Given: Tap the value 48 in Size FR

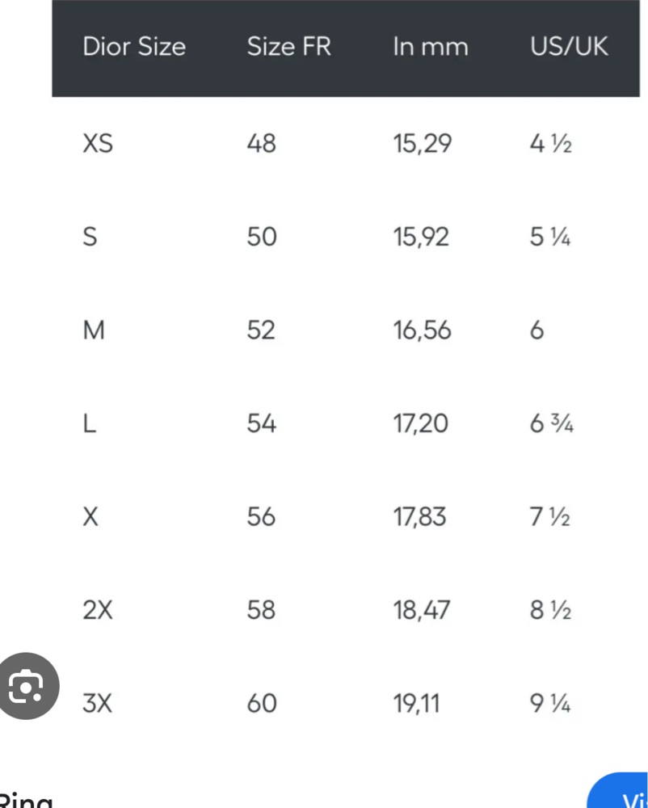Looking at the screenshot, I should pyautogui.click(x=262, y=143).
